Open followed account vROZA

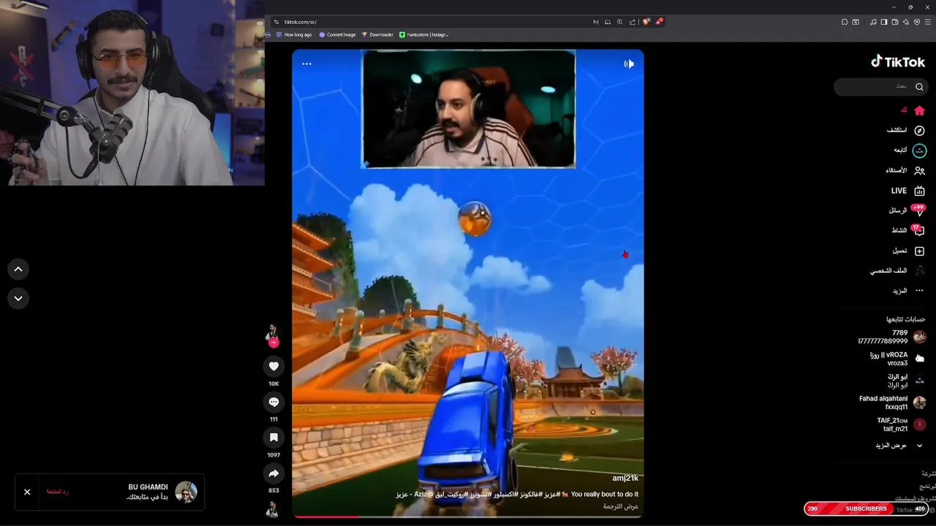click(897, 359)
